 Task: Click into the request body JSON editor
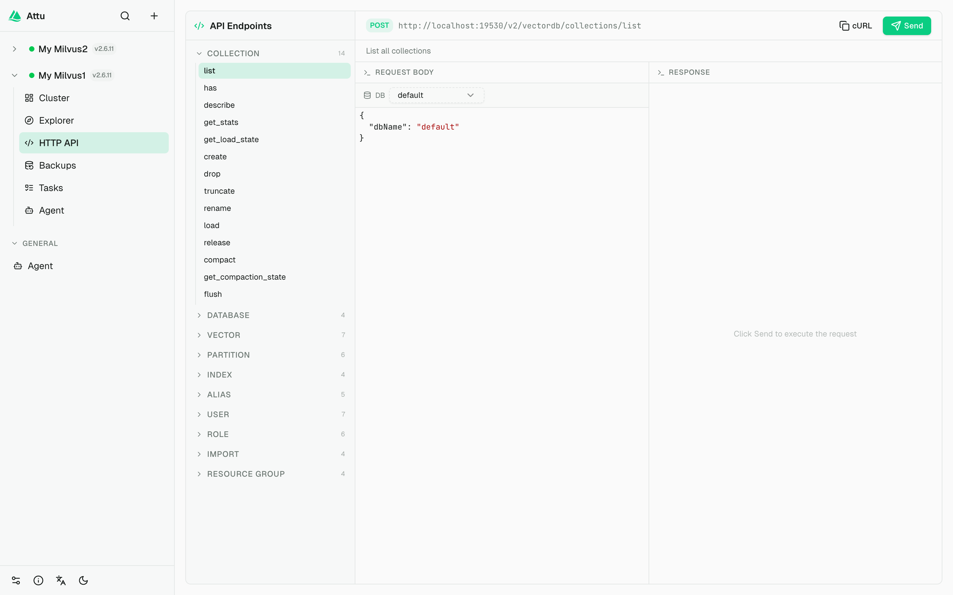pyautogui.click(x=502, y=345)
